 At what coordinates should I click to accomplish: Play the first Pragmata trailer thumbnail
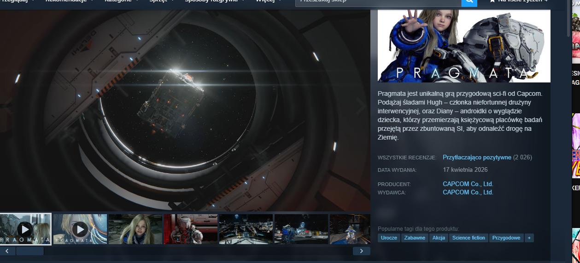point(25,229)
